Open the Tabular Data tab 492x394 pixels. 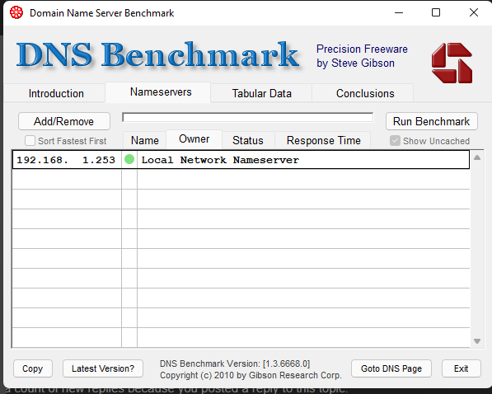pyautogui.click(x=262, y=94)
